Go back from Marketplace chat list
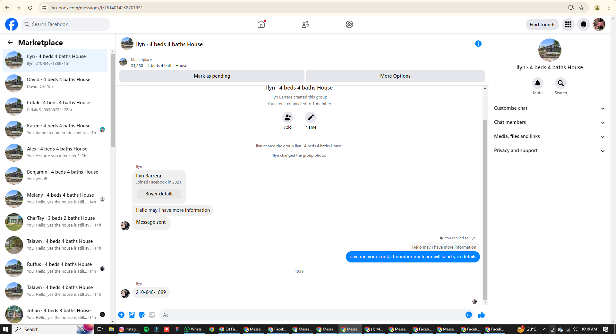Screen dimensions: 616x334 10,42
